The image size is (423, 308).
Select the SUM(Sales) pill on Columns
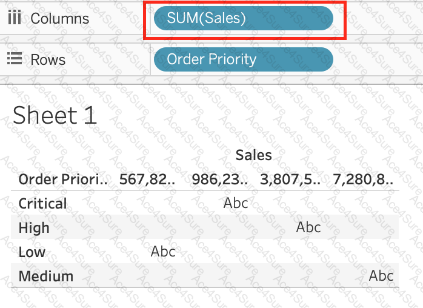coord(244,18)
